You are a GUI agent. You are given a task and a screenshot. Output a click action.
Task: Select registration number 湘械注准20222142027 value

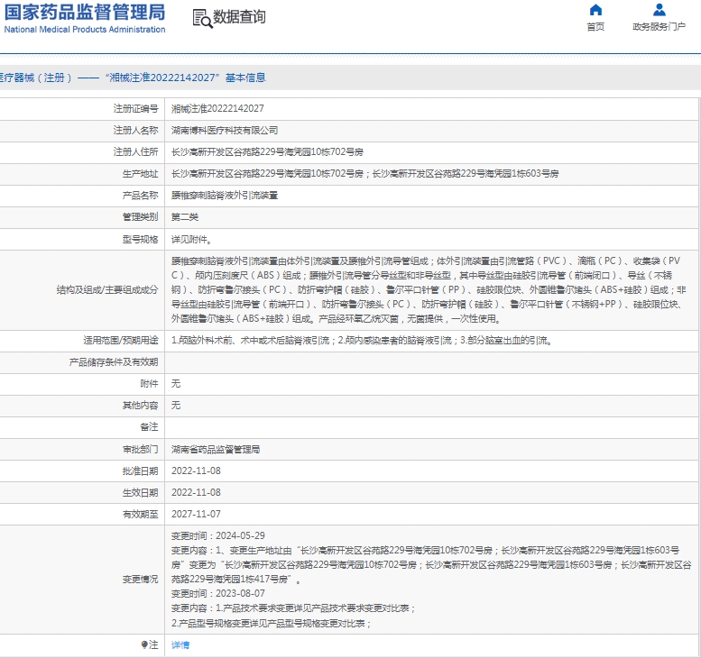[217, 108]
